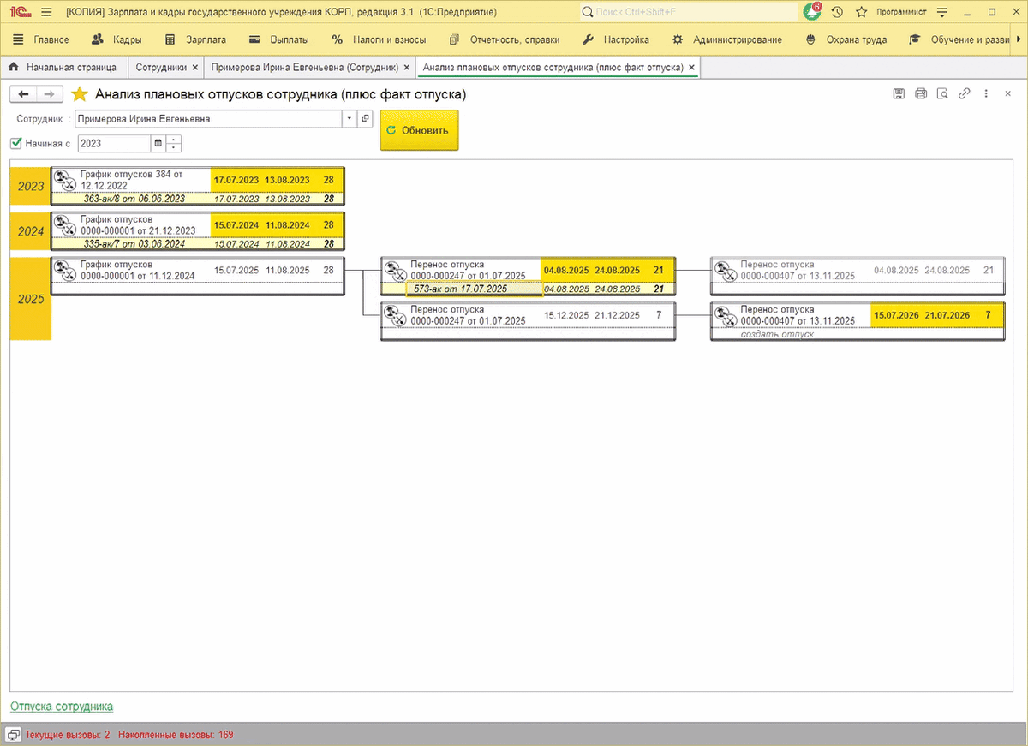1028x746 pixels.
Task: Click icon of Перенос отпуска 15.07.2026 row
Action: coord(725,315)
